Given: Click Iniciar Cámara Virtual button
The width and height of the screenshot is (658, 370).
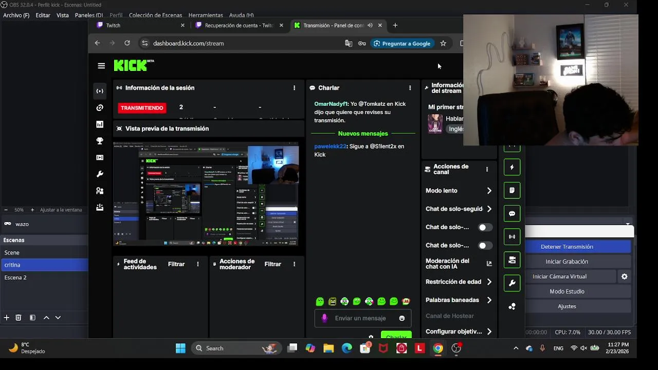Looking at the screenshot, I should tap(559, 276).
